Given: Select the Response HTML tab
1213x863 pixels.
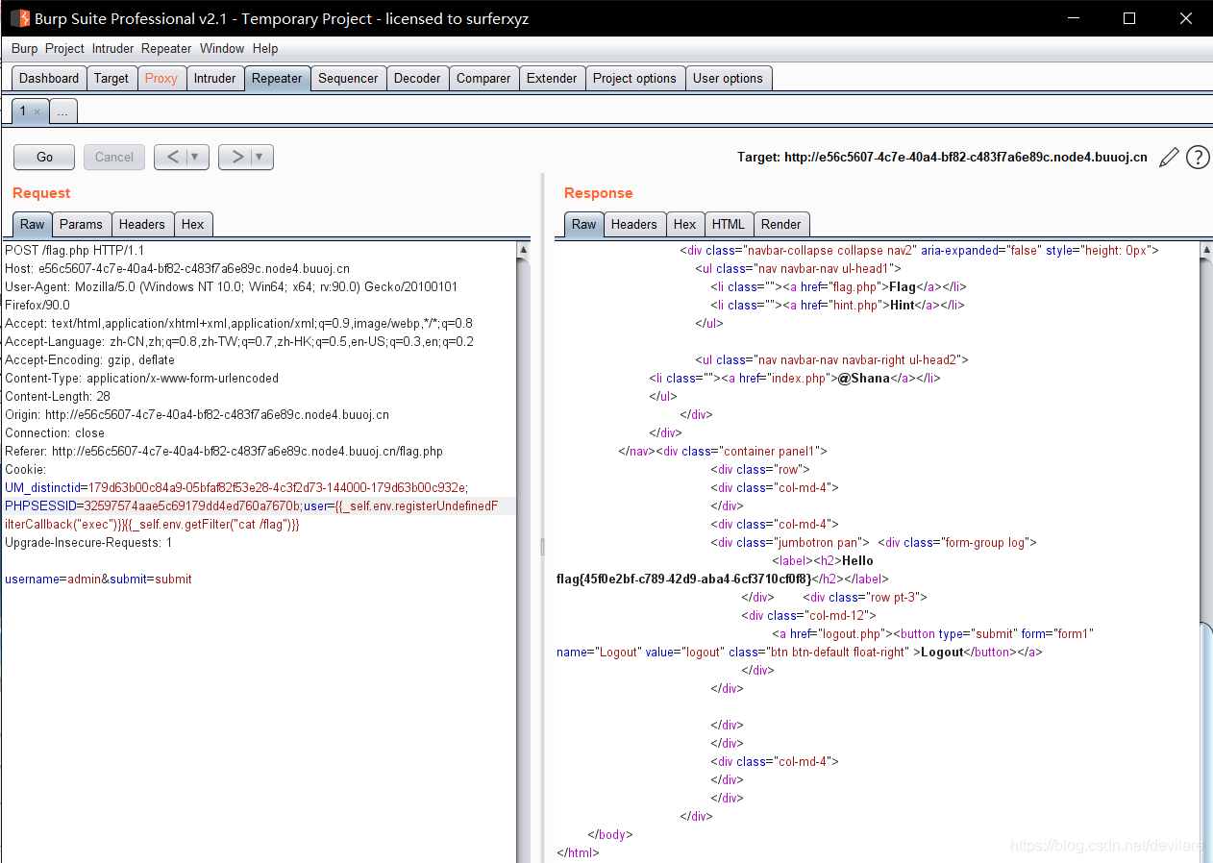Looking at the screenshot, I should [729, 224].
